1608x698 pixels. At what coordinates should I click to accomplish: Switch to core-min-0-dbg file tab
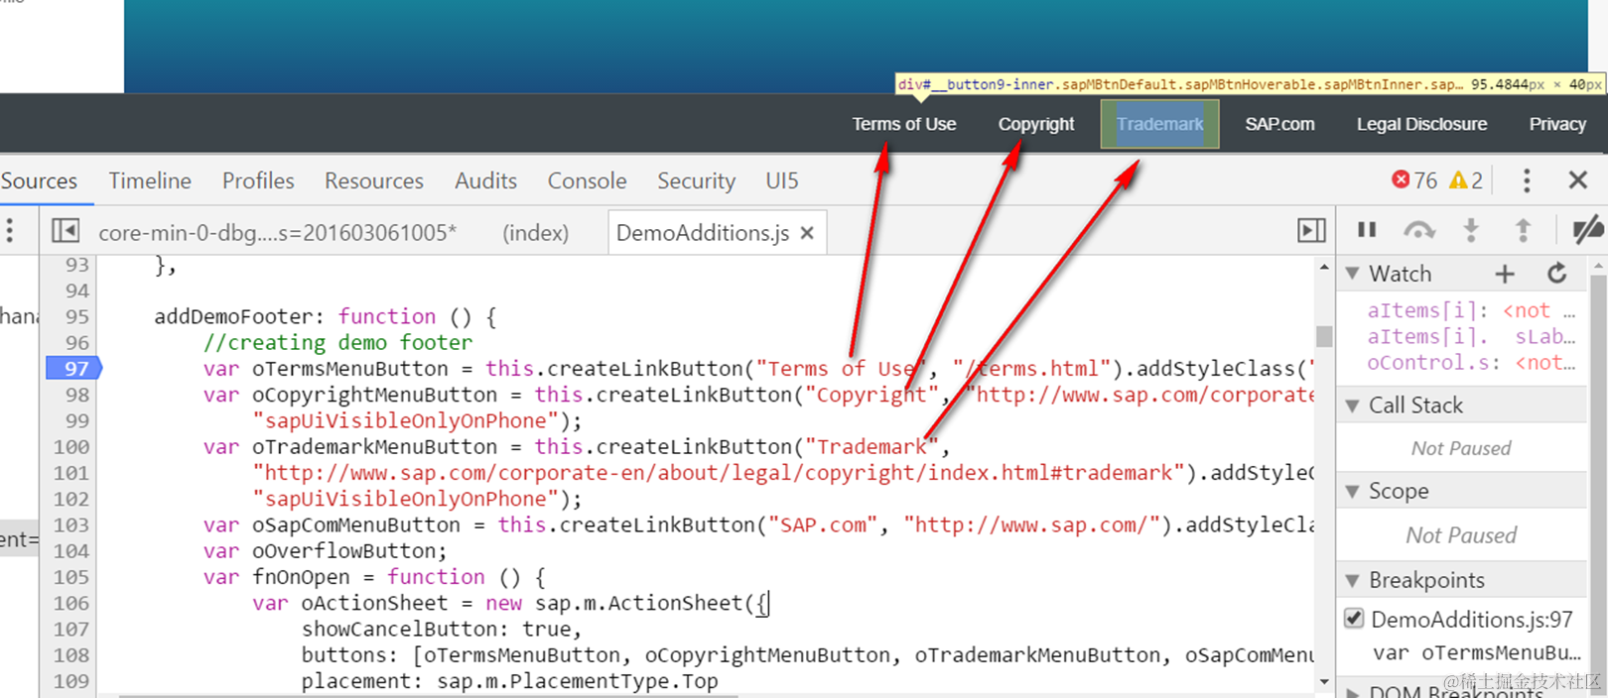tap(278, 233)
